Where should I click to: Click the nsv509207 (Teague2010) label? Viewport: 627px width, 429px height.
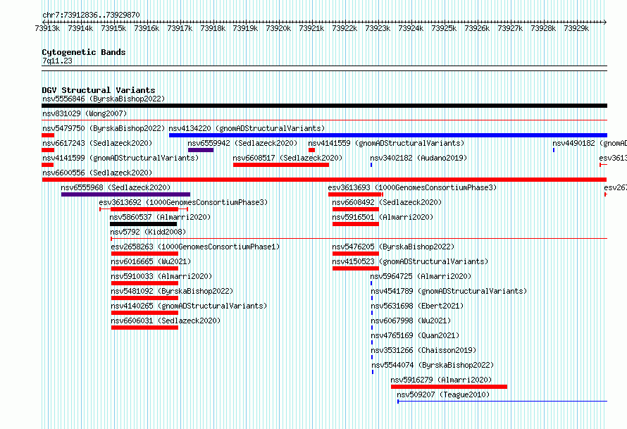point(443,394)
